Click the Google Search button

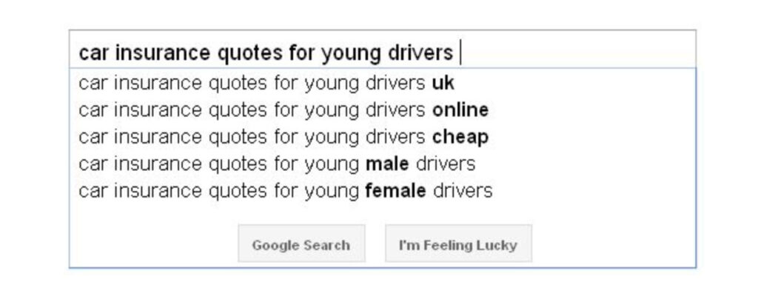tap(301, 244)
